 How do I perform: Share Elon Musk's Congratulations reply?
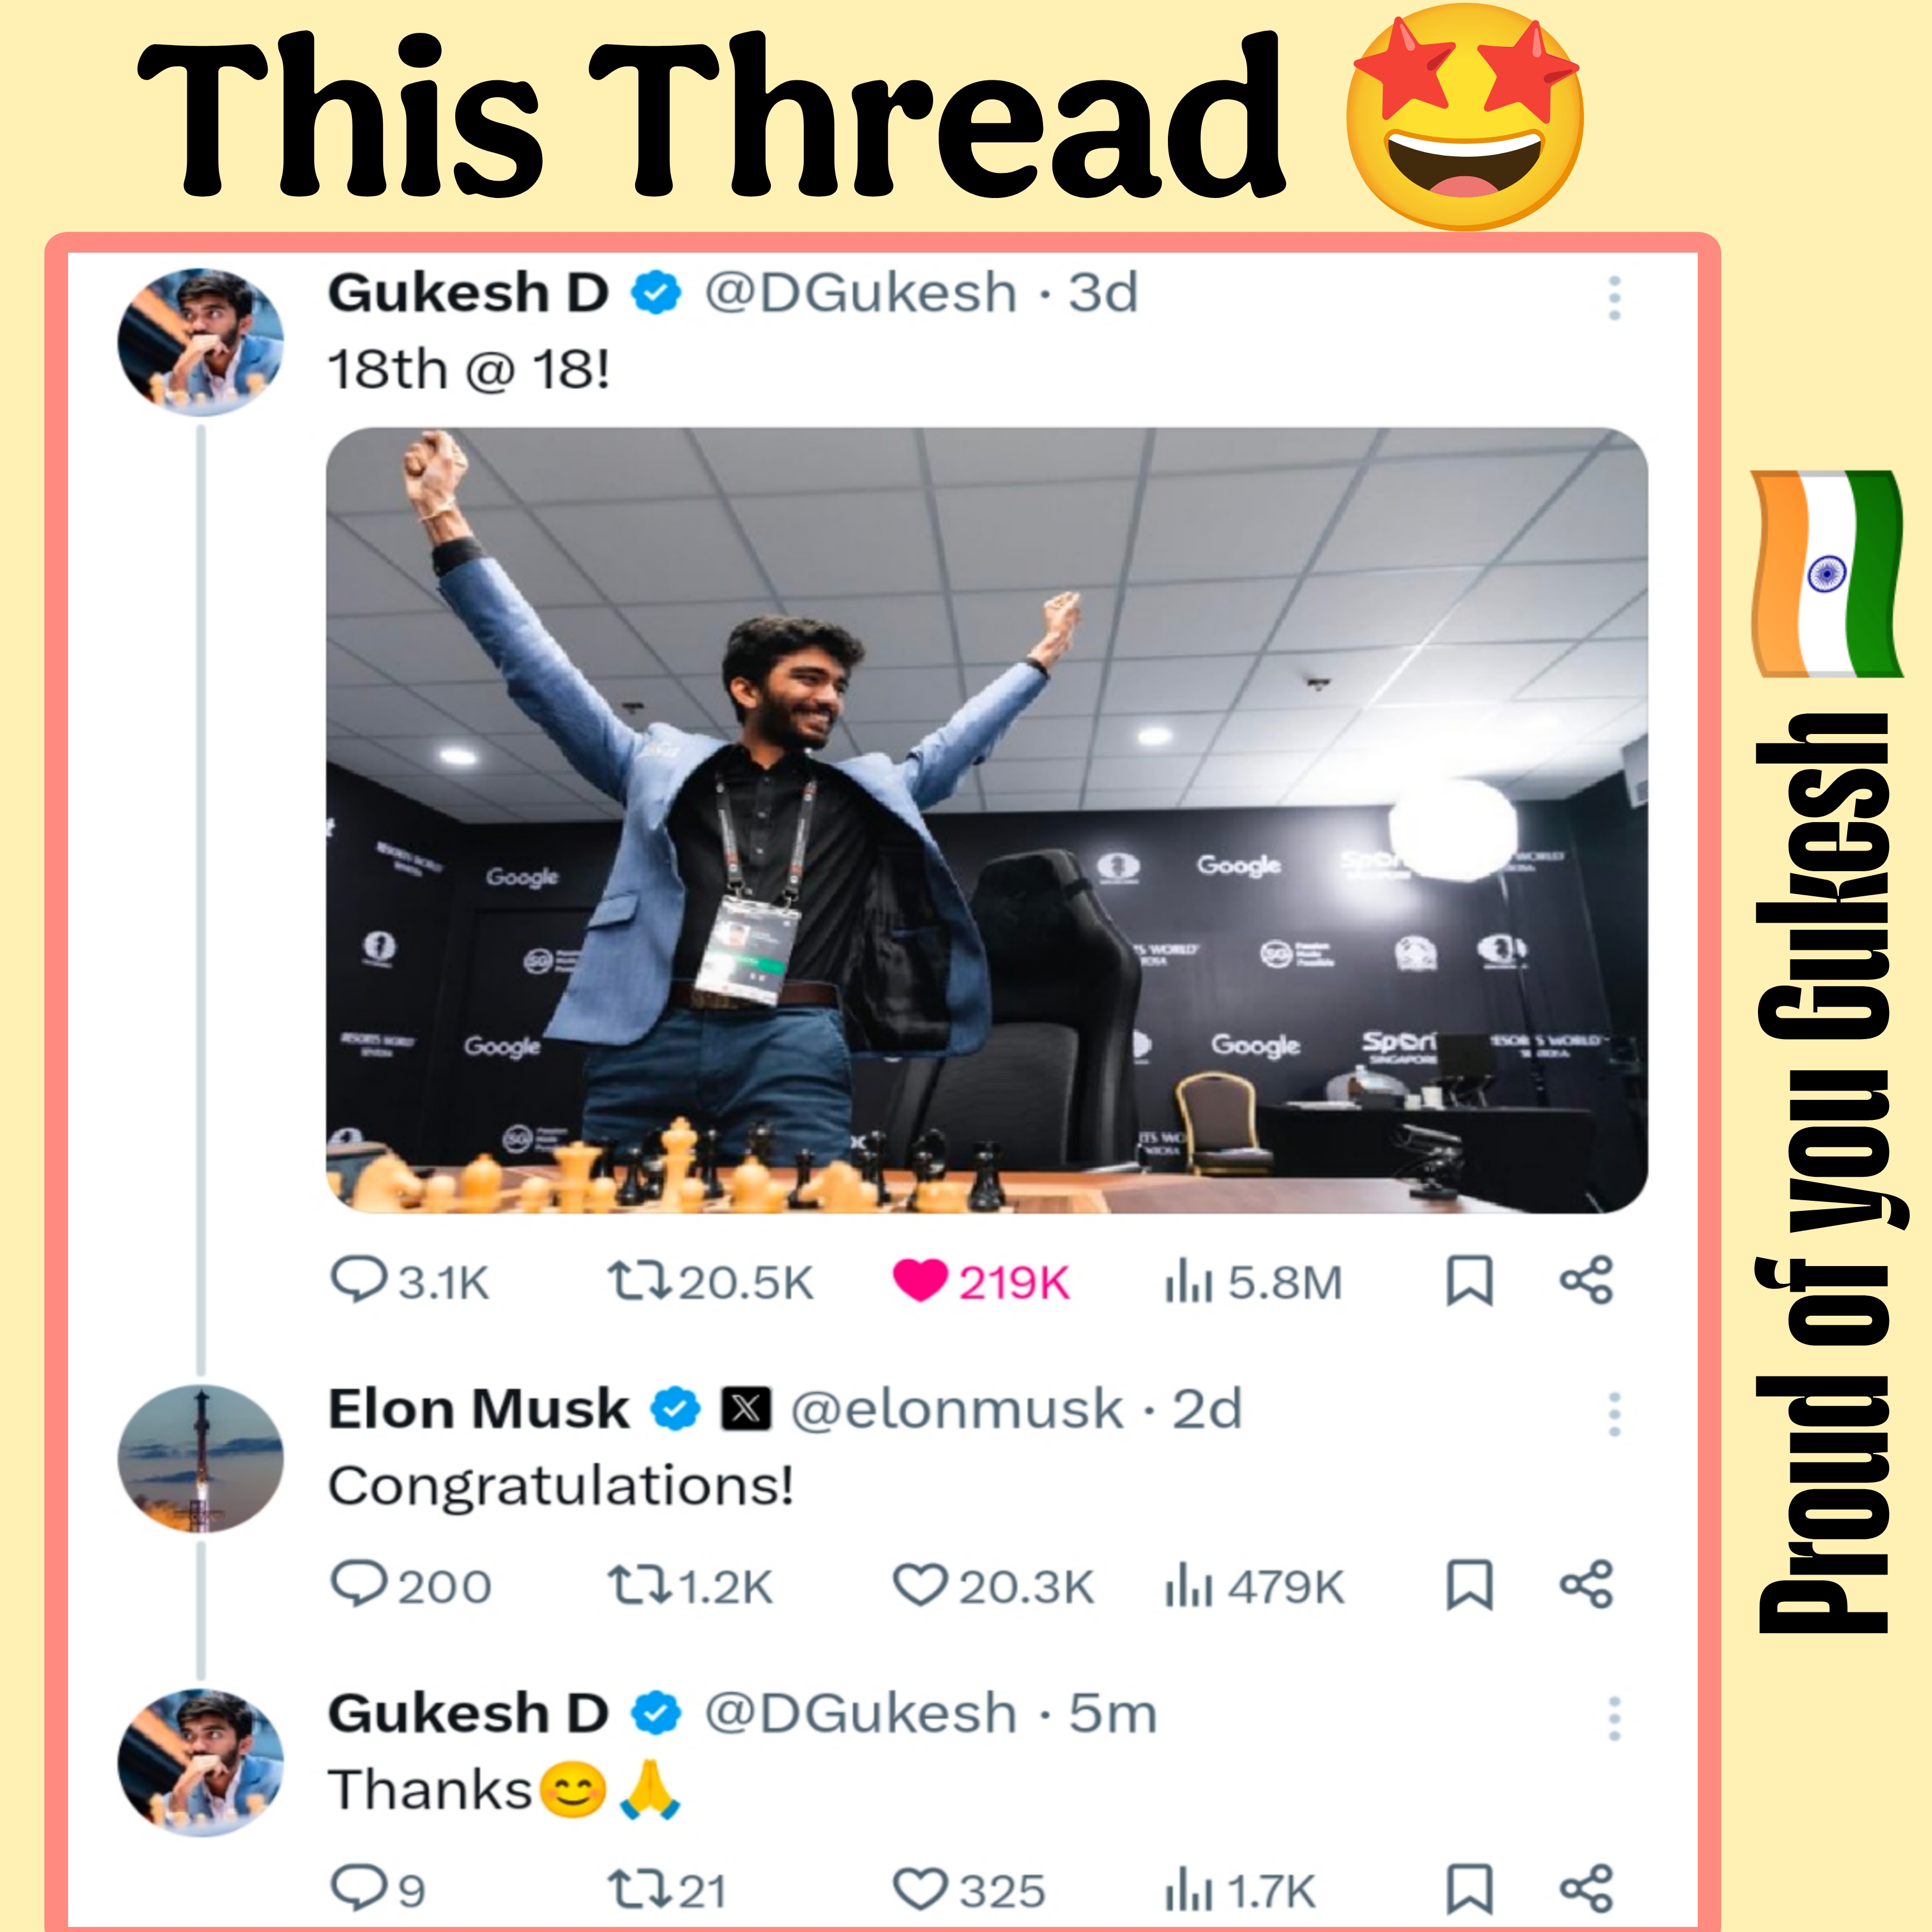[1586, 1584]
